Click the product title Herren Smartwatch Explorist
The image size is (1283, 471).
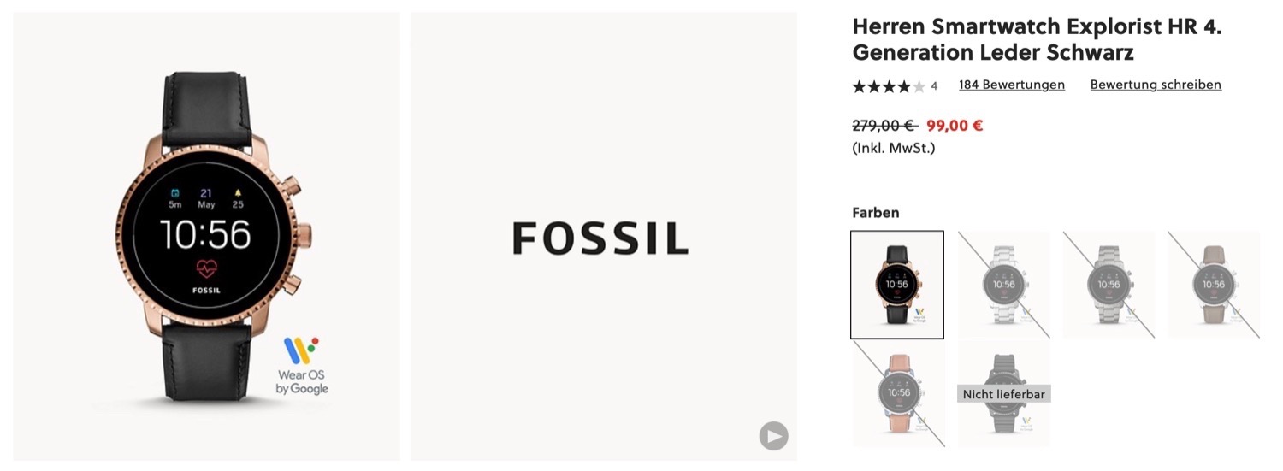point(1036,39)
